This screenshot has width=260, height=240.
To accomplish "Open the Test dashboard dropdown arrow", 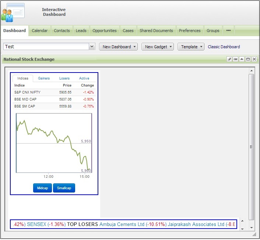I will (92, 47).
